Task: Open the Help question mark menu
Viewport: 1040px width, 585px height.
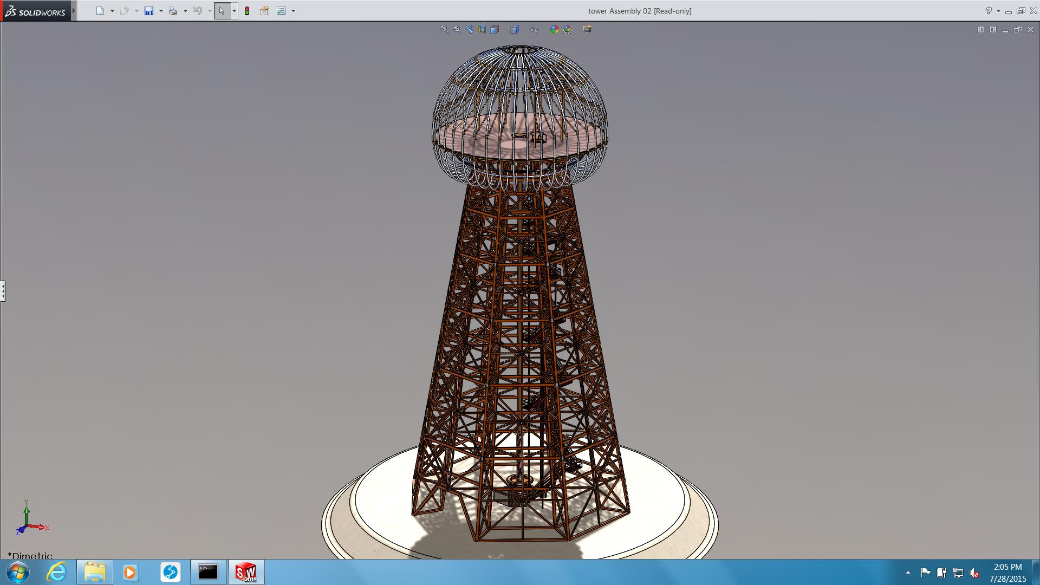Action: click(x=988, y=11)
